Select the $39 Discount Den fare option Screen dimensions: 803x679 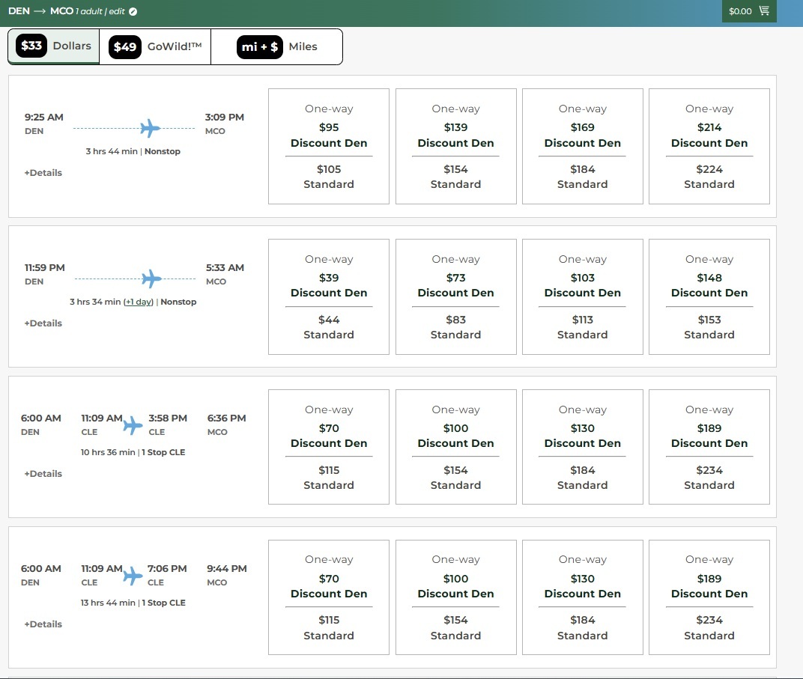[x=329, y=296]
